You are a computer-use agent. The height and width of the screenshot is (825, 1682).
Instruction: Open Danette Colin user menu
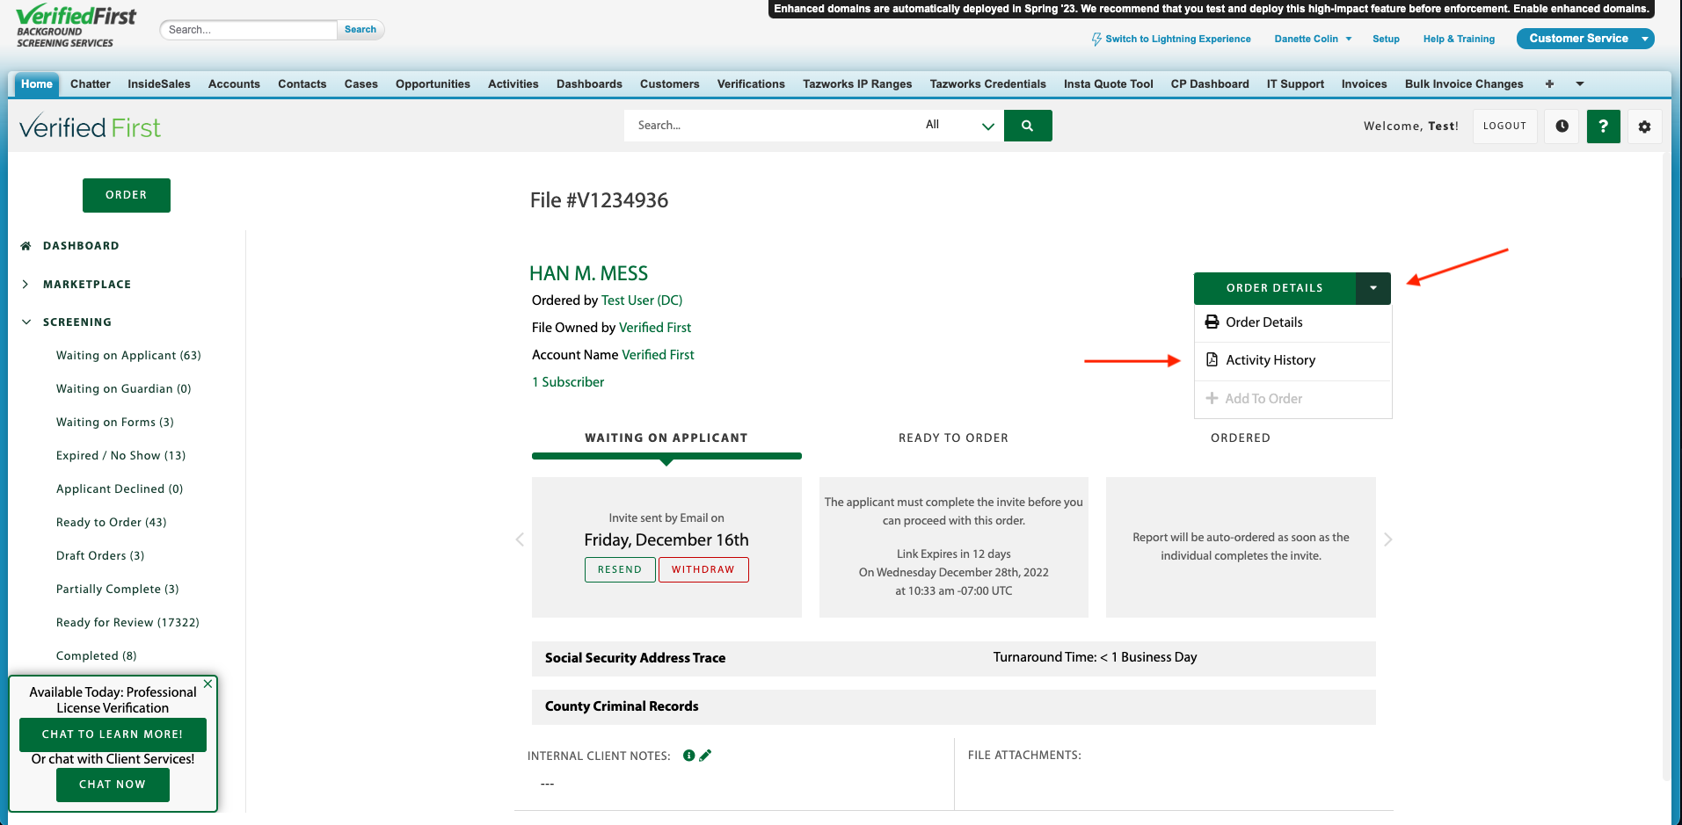[1313, 39]
